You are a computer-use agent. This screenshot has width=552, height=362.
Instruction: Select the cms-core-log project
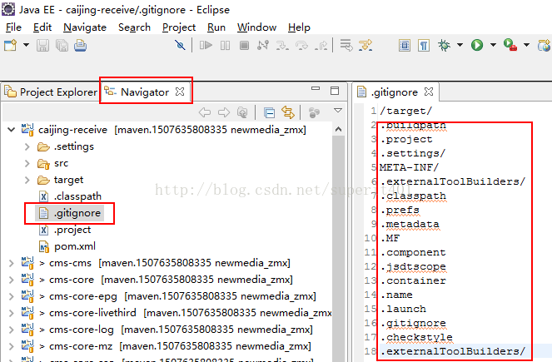click(167, 330)
